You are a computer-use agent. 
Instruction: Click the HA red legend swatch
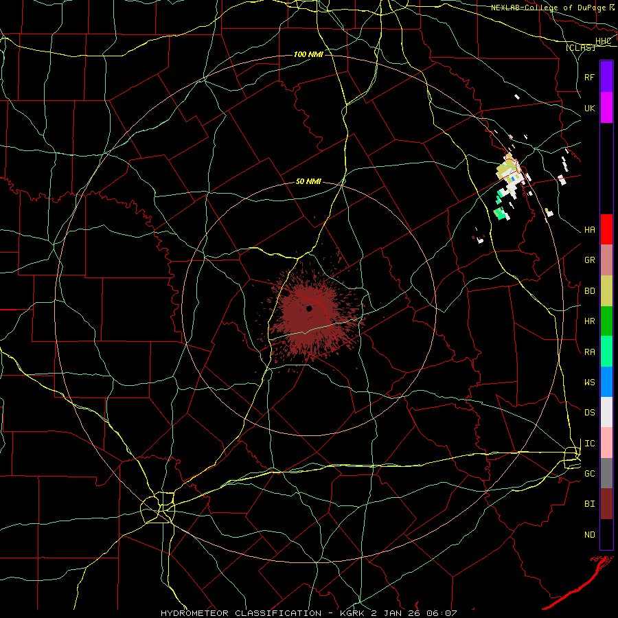pyautogui.click(x=606, y=229)
